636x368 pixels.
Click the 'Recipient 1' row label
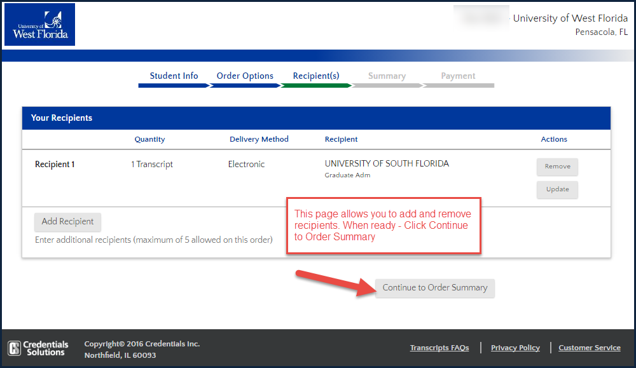point(55,164)
